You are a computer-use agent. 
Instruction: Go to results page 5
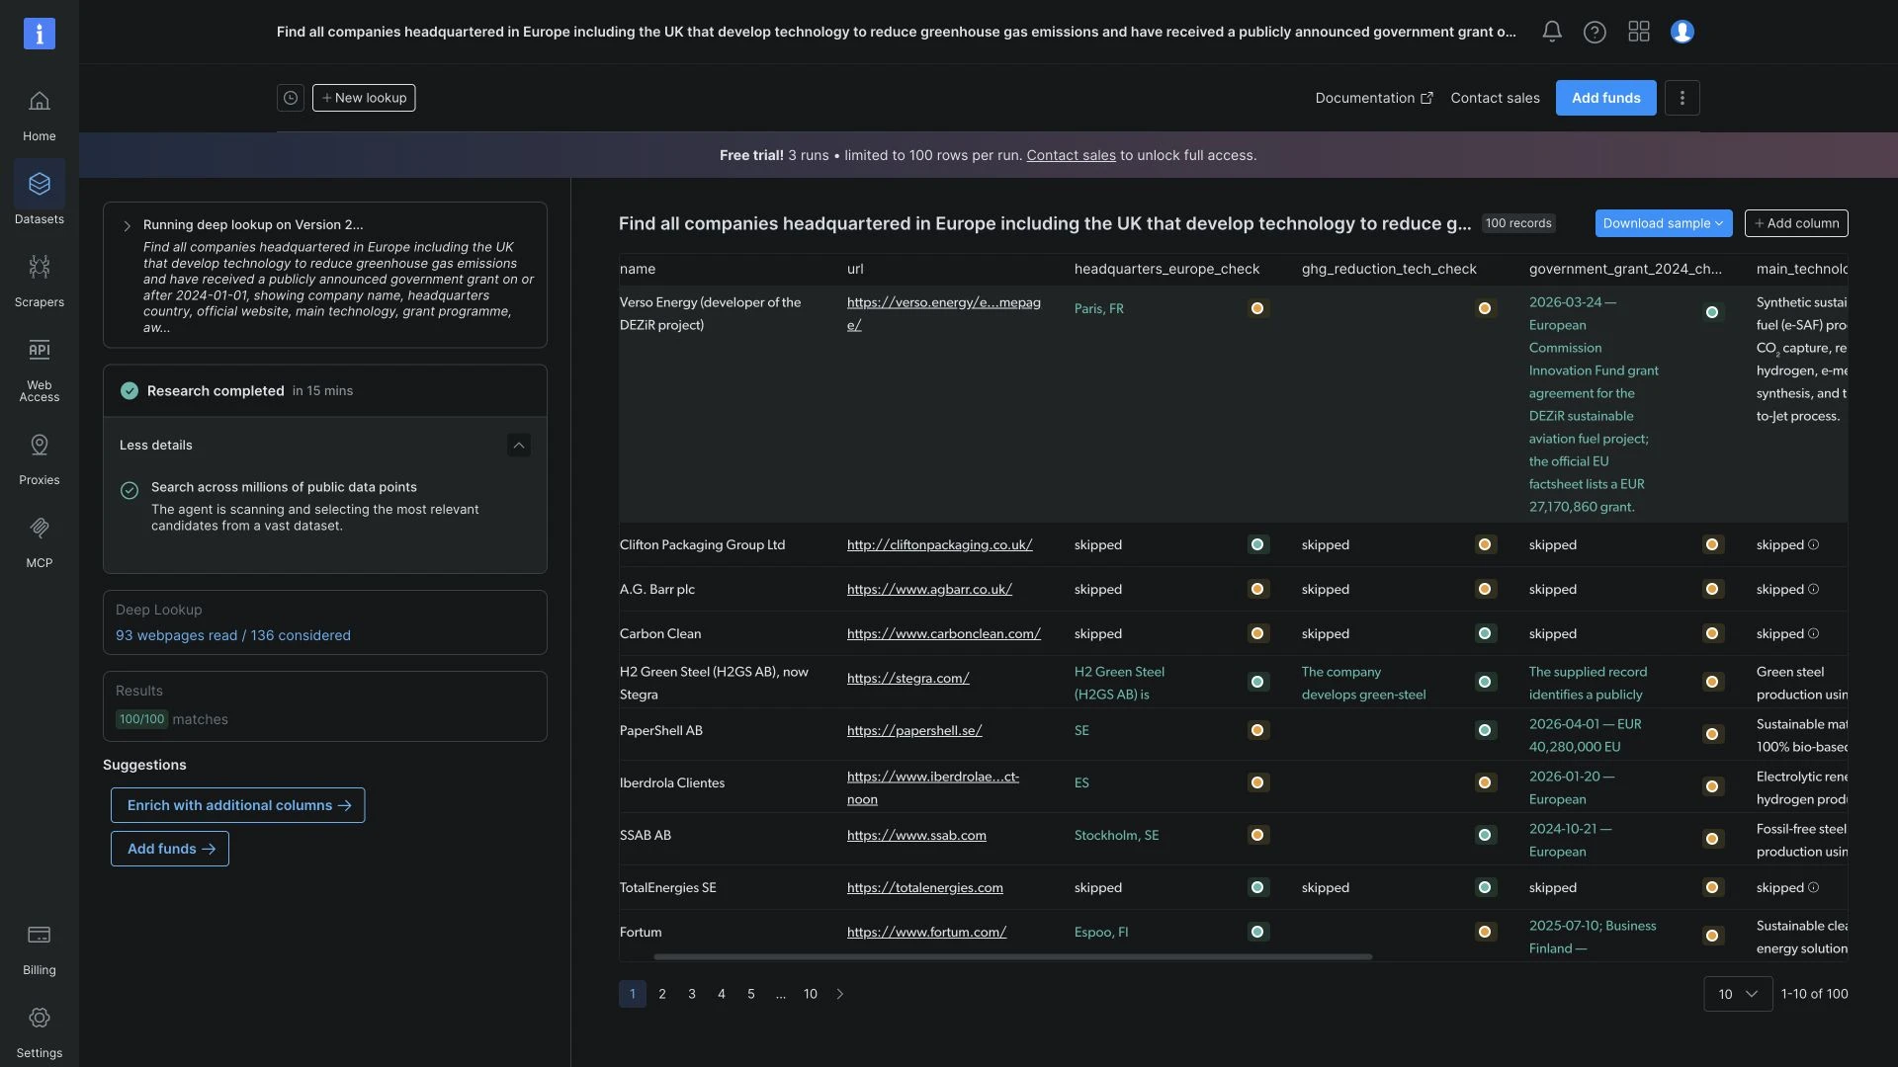tap(751, 994)
